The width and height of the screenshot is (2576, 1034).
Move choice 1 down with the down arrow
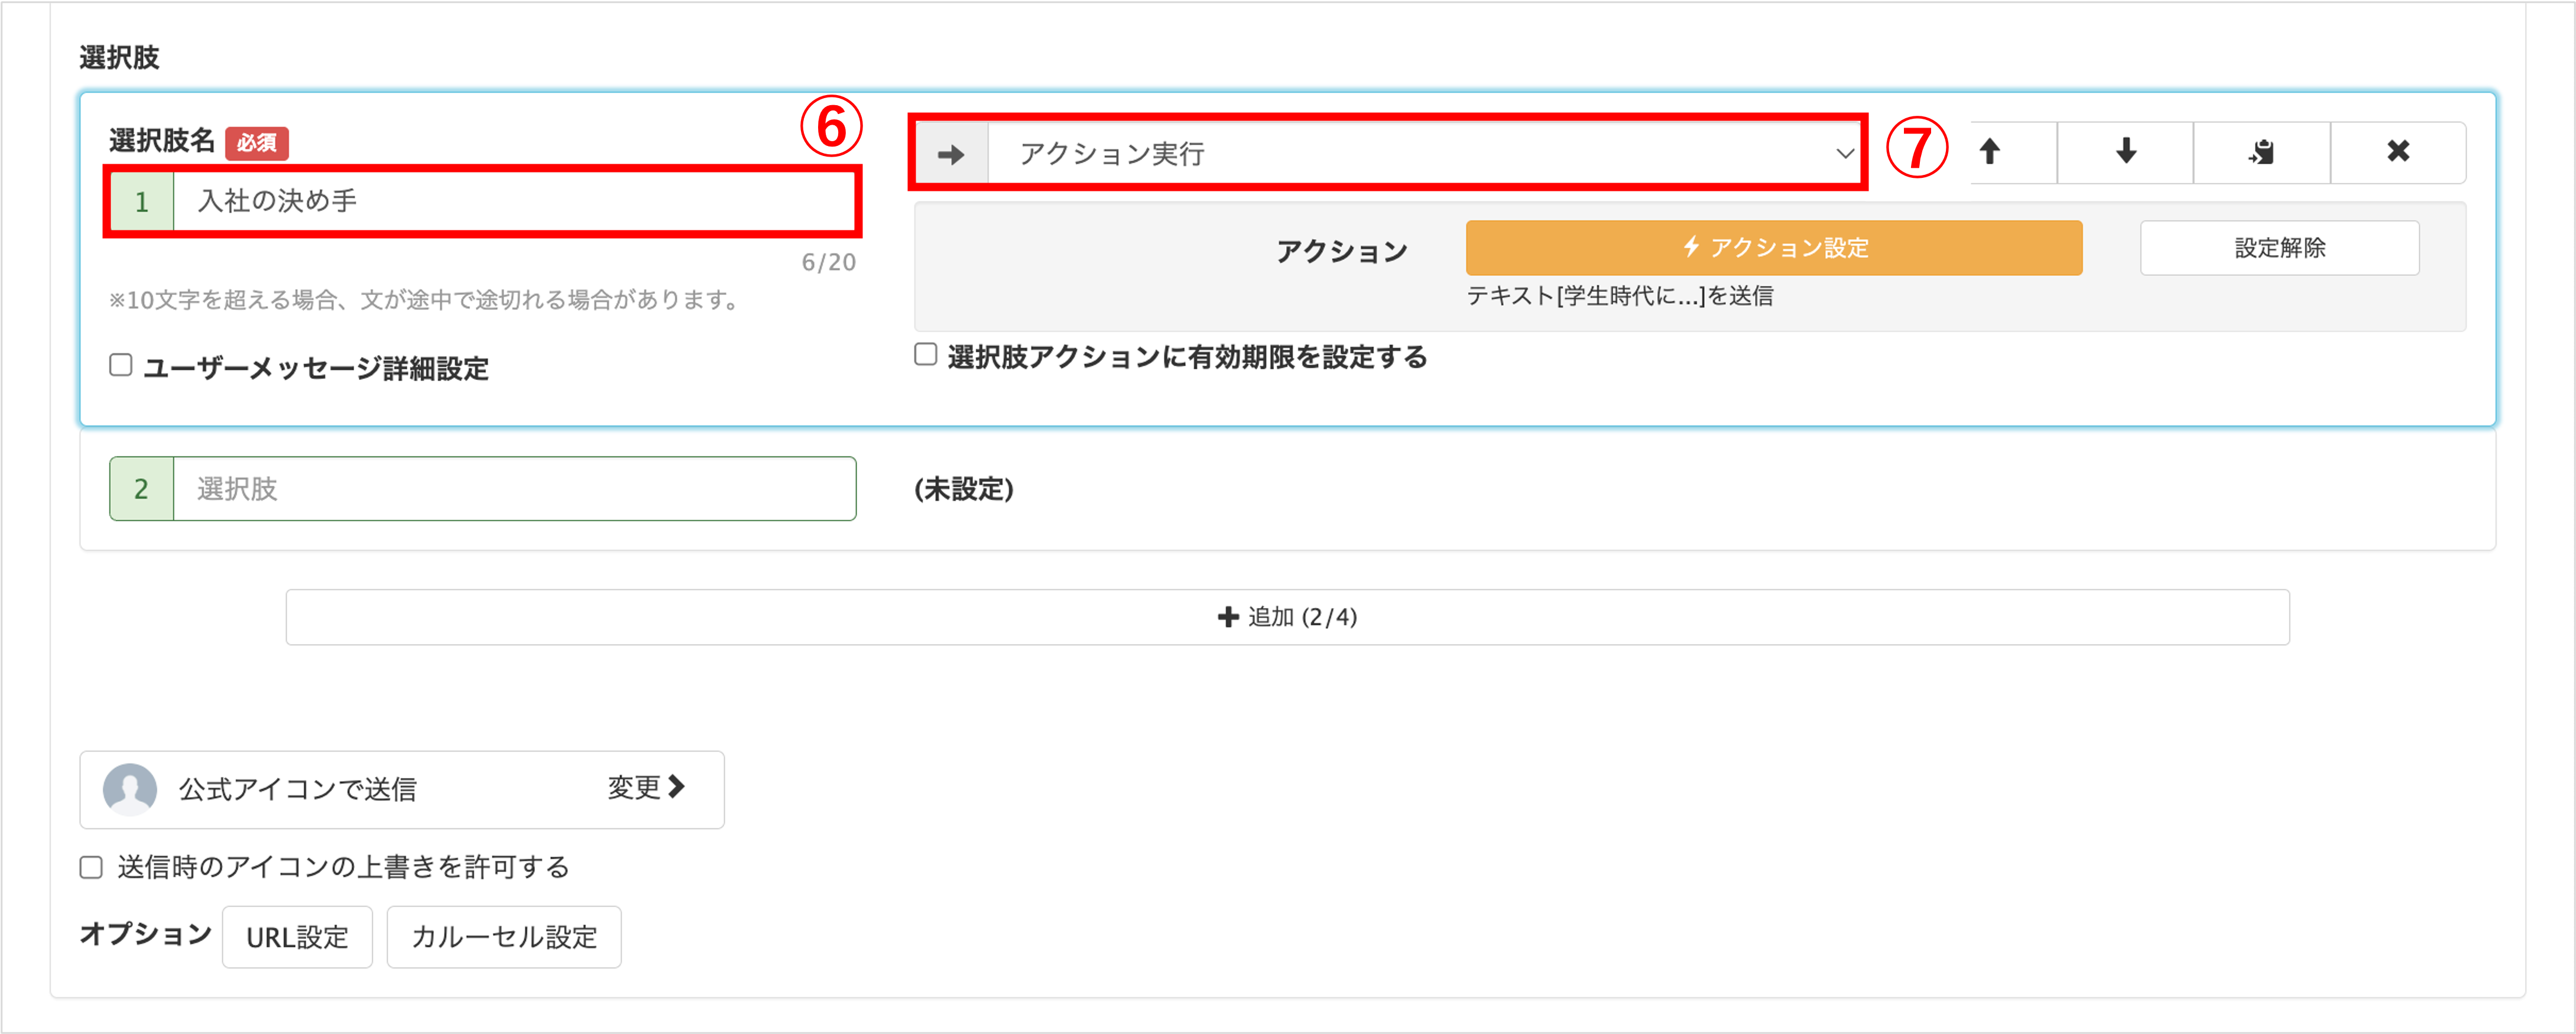pos(2126,152)
